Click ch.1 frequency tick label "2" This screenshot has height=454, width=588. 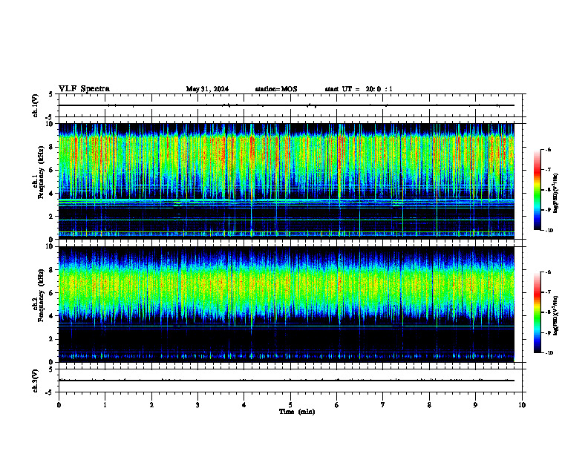pos(51,217)
